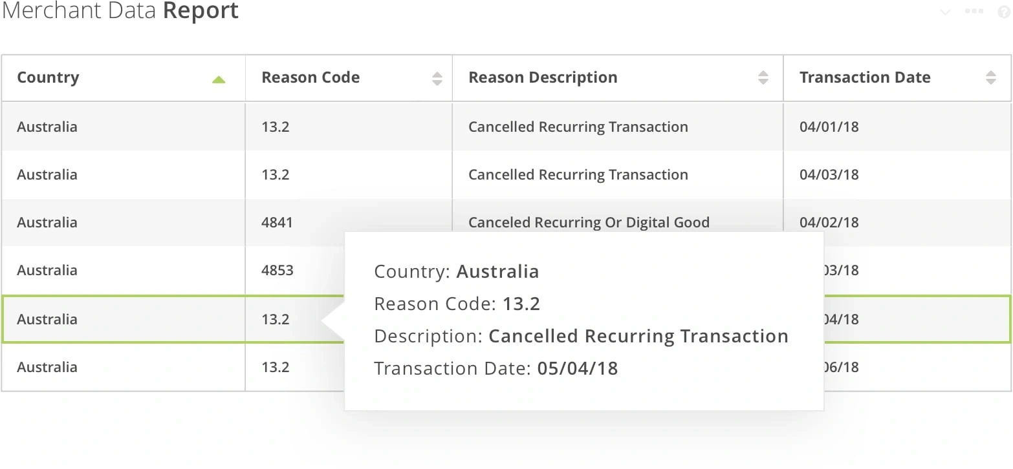Click the Reason Code sort arrows

(437, 78)
